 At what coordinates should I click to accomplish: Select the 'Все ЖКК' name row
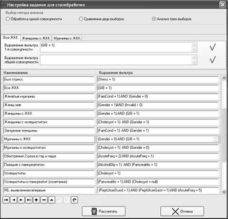tap(49, 88)
